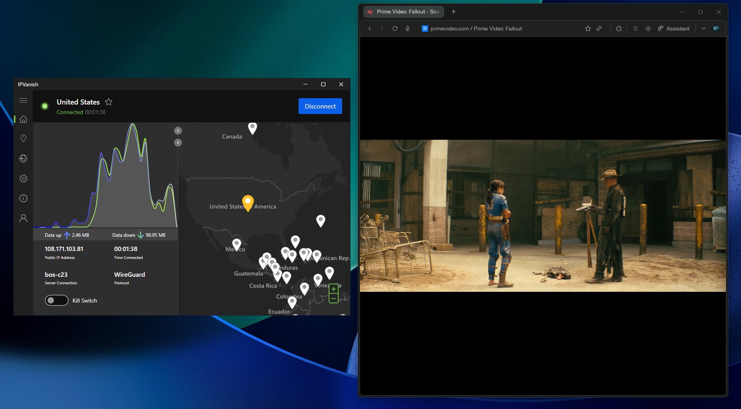Click the green connection status indicator
This screenshot has width=741, height=409.
coord(45,106)
